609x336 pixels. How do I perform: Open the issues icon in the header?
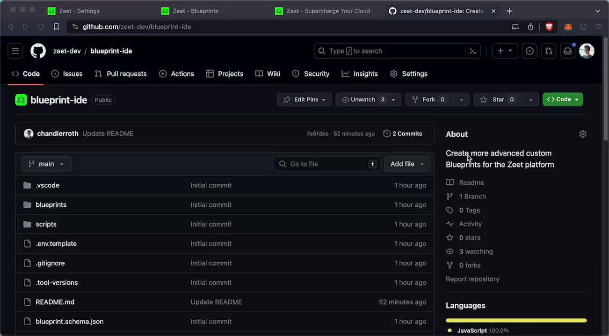pos(529,51)
